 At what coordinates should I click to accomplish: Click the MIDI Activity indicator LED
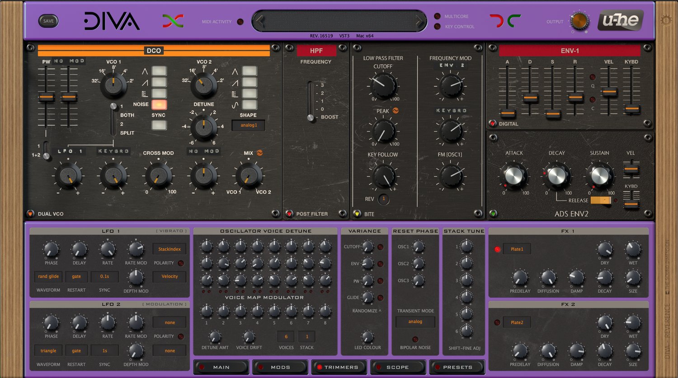coord(240,22)
